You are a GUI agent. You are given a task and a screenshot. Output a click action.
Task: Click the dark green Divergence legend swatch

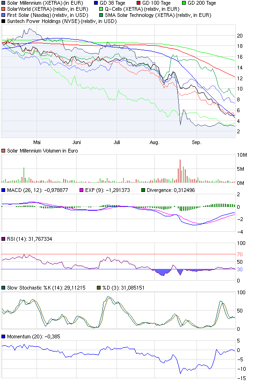coord(143,190)
